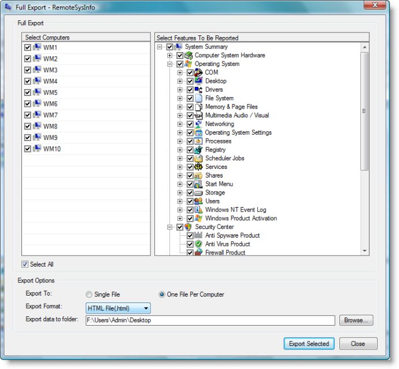Image resolution: width=399 pixels, height=369 pixels.
Task: Close the Full Export dialog window
Action: pyautogui.click(x=375, y=5)
